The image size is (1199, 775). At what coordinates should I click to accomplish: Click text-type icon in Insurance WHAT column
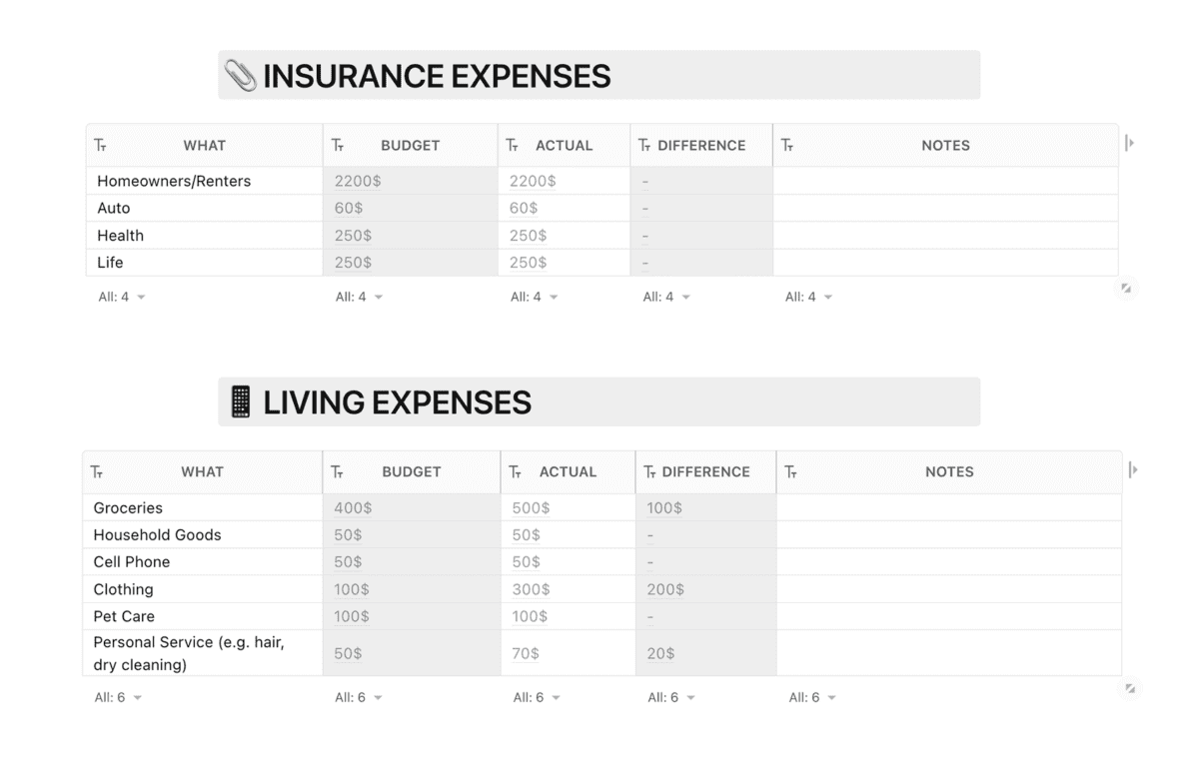100,145
